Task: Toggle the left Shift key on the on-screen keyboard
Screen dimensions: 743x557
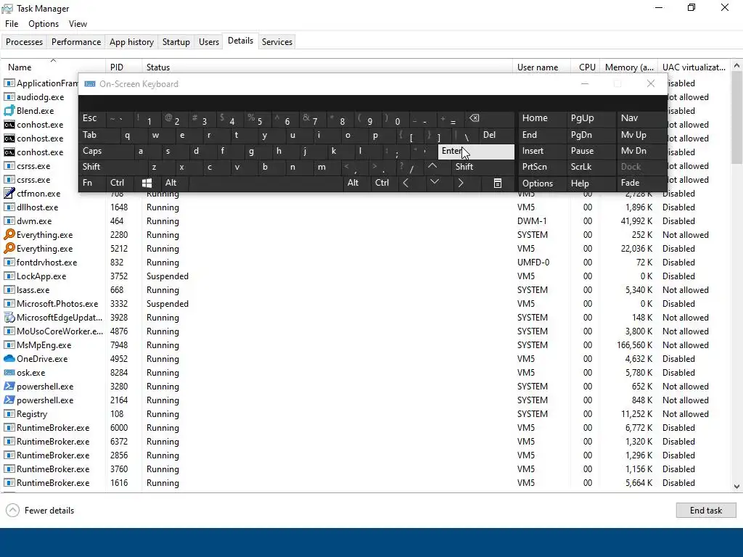Action: 112,167
